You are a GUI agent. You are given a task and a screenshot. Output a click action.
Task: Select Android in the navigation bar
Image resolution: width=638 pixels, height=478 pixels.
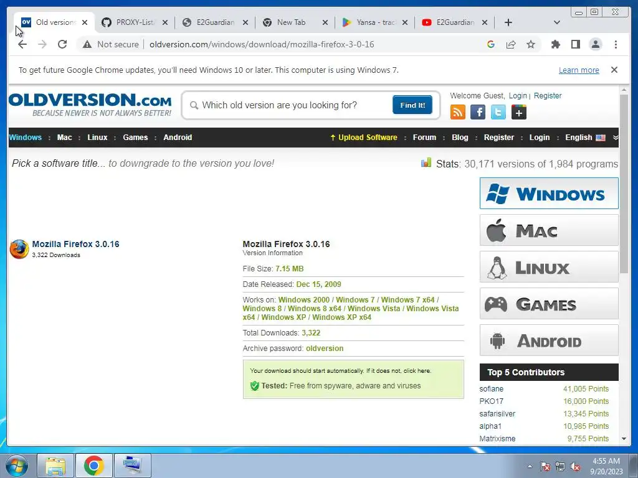click(178, 138)
